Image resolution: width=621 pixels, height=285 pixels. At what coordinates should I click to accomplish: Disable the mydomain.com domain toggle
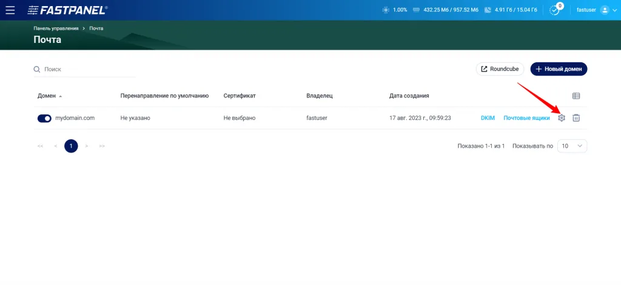pos(44,118)
